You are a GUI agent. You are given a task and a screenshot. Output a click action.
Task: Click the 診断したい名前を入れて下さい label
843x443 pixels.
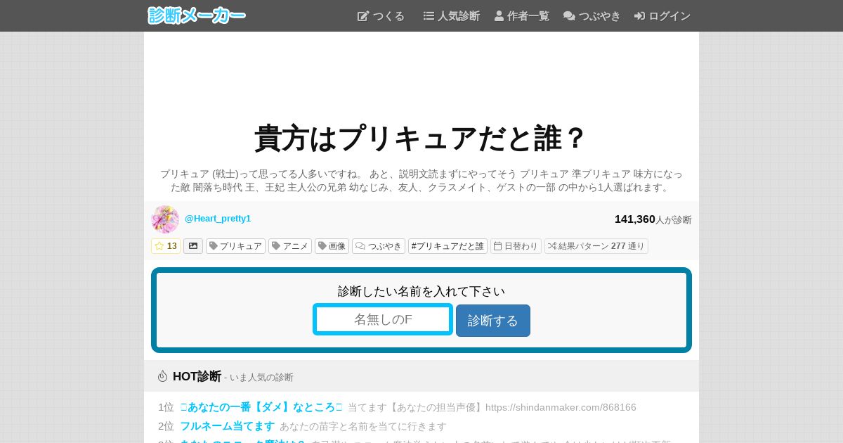[421, 291]
